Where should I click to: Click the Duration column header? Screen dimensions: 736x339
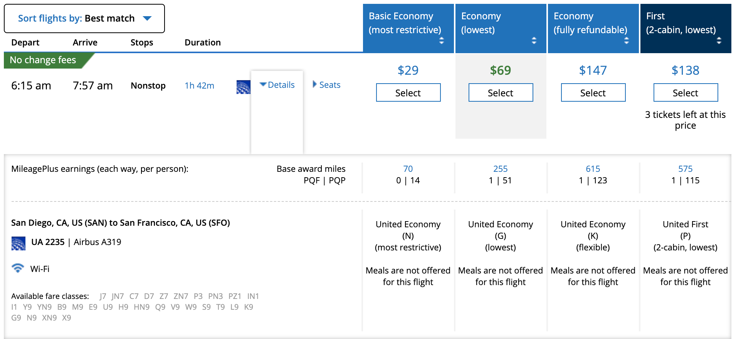point(202,42)
